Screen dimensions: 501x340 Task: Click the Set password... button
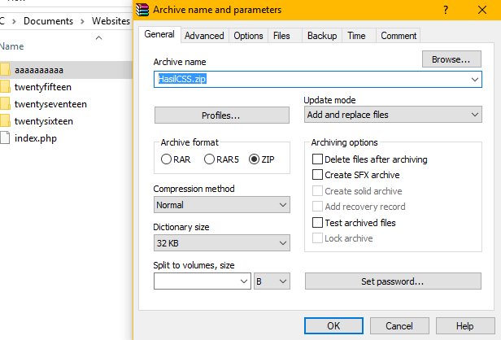pos(393,281)
